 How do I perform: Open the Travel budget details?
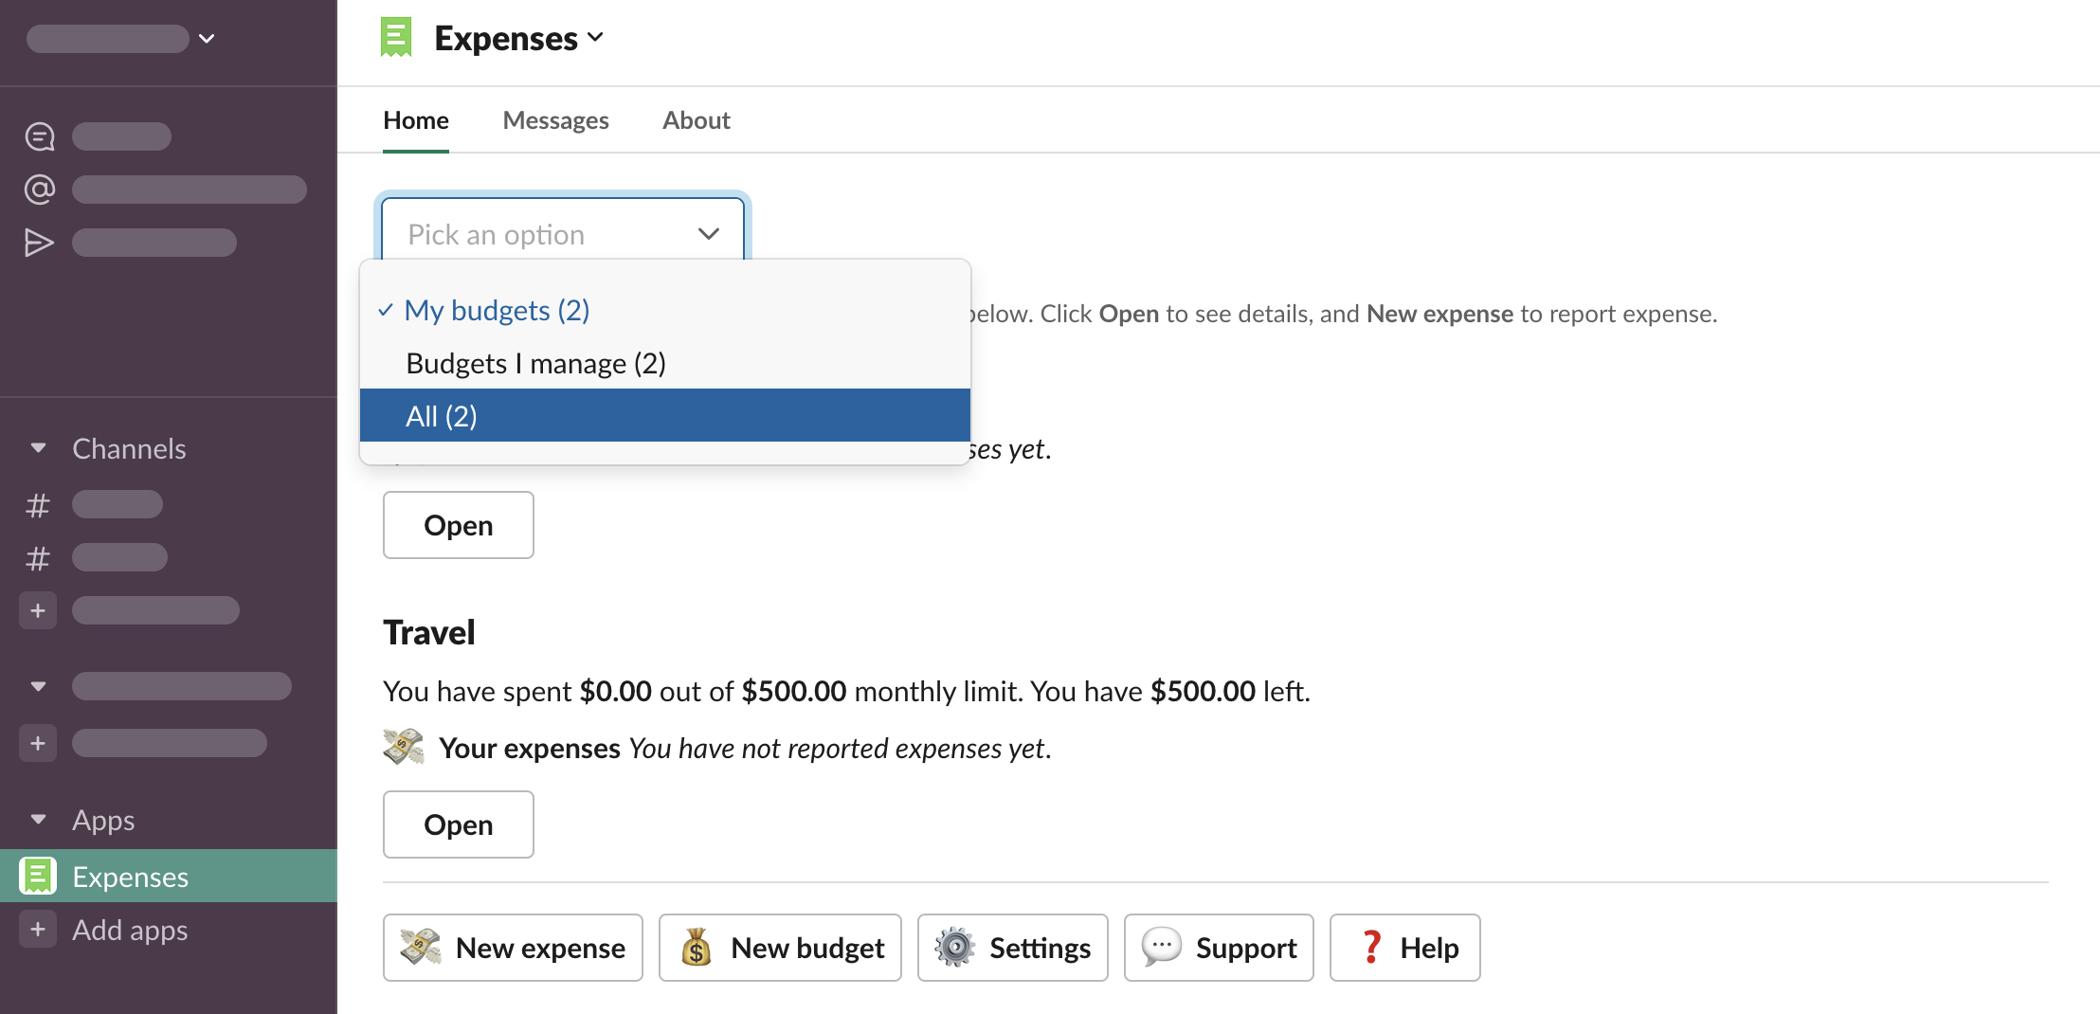(x=458, y=824)
